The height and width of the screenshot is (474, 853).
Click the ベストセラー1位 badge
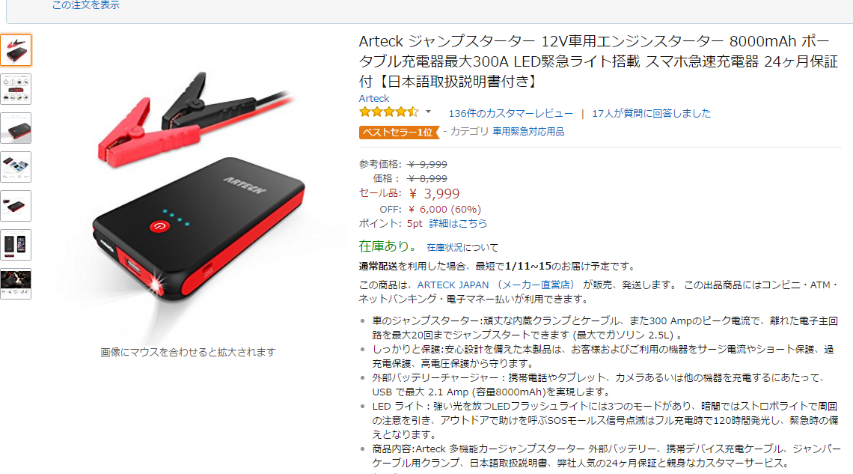(x=399, y=133)
